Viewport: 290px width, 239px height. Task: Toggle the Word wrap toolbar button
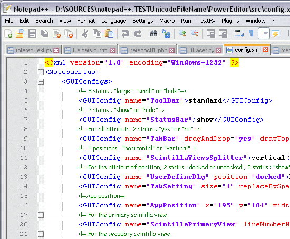(239, 33)
